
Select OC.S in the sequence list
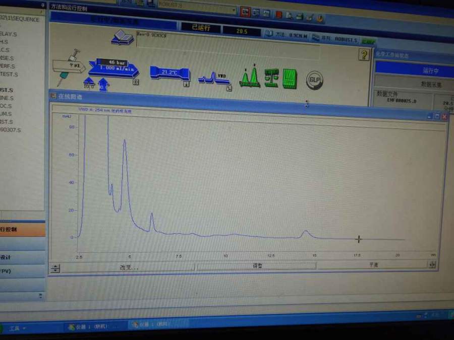6,106
